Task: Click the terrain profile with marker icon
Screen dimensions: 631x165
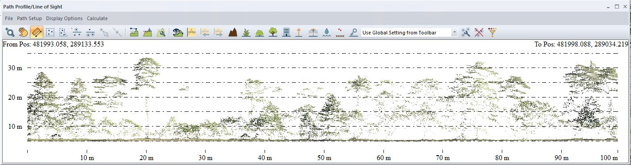Action: (148, 32)
